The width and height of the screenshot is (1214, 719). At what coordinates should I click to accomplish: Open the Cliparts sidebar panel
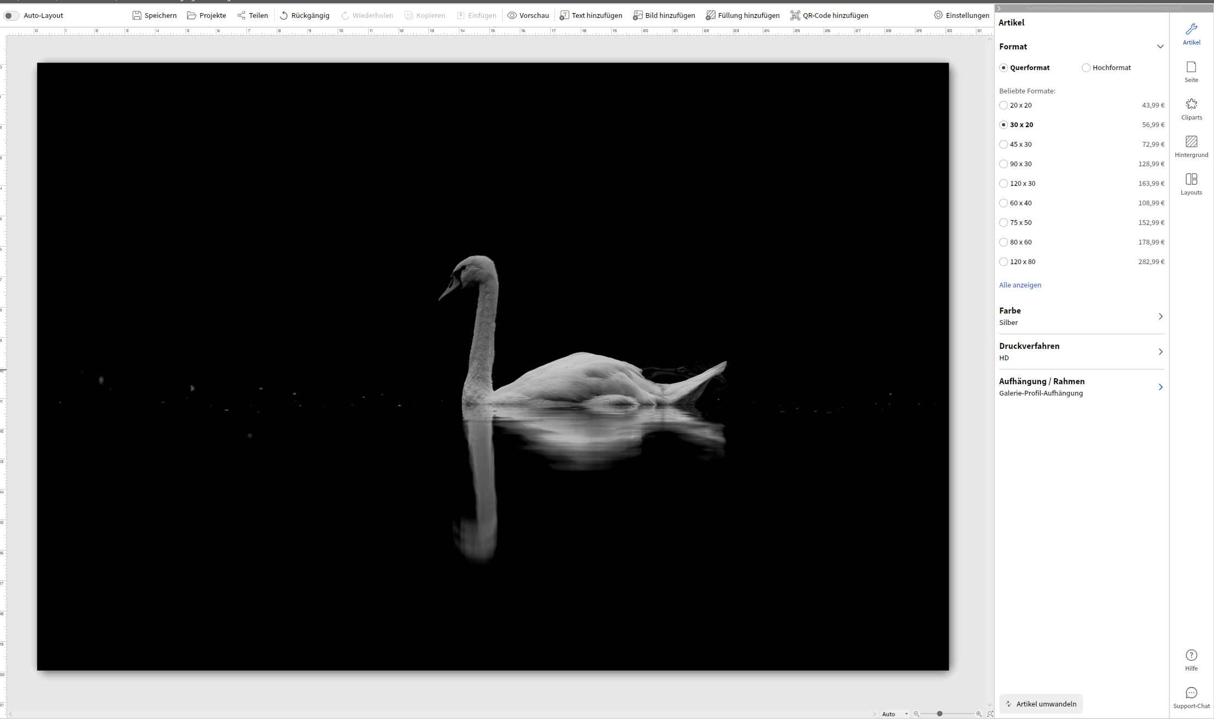tap(1191, 109)
